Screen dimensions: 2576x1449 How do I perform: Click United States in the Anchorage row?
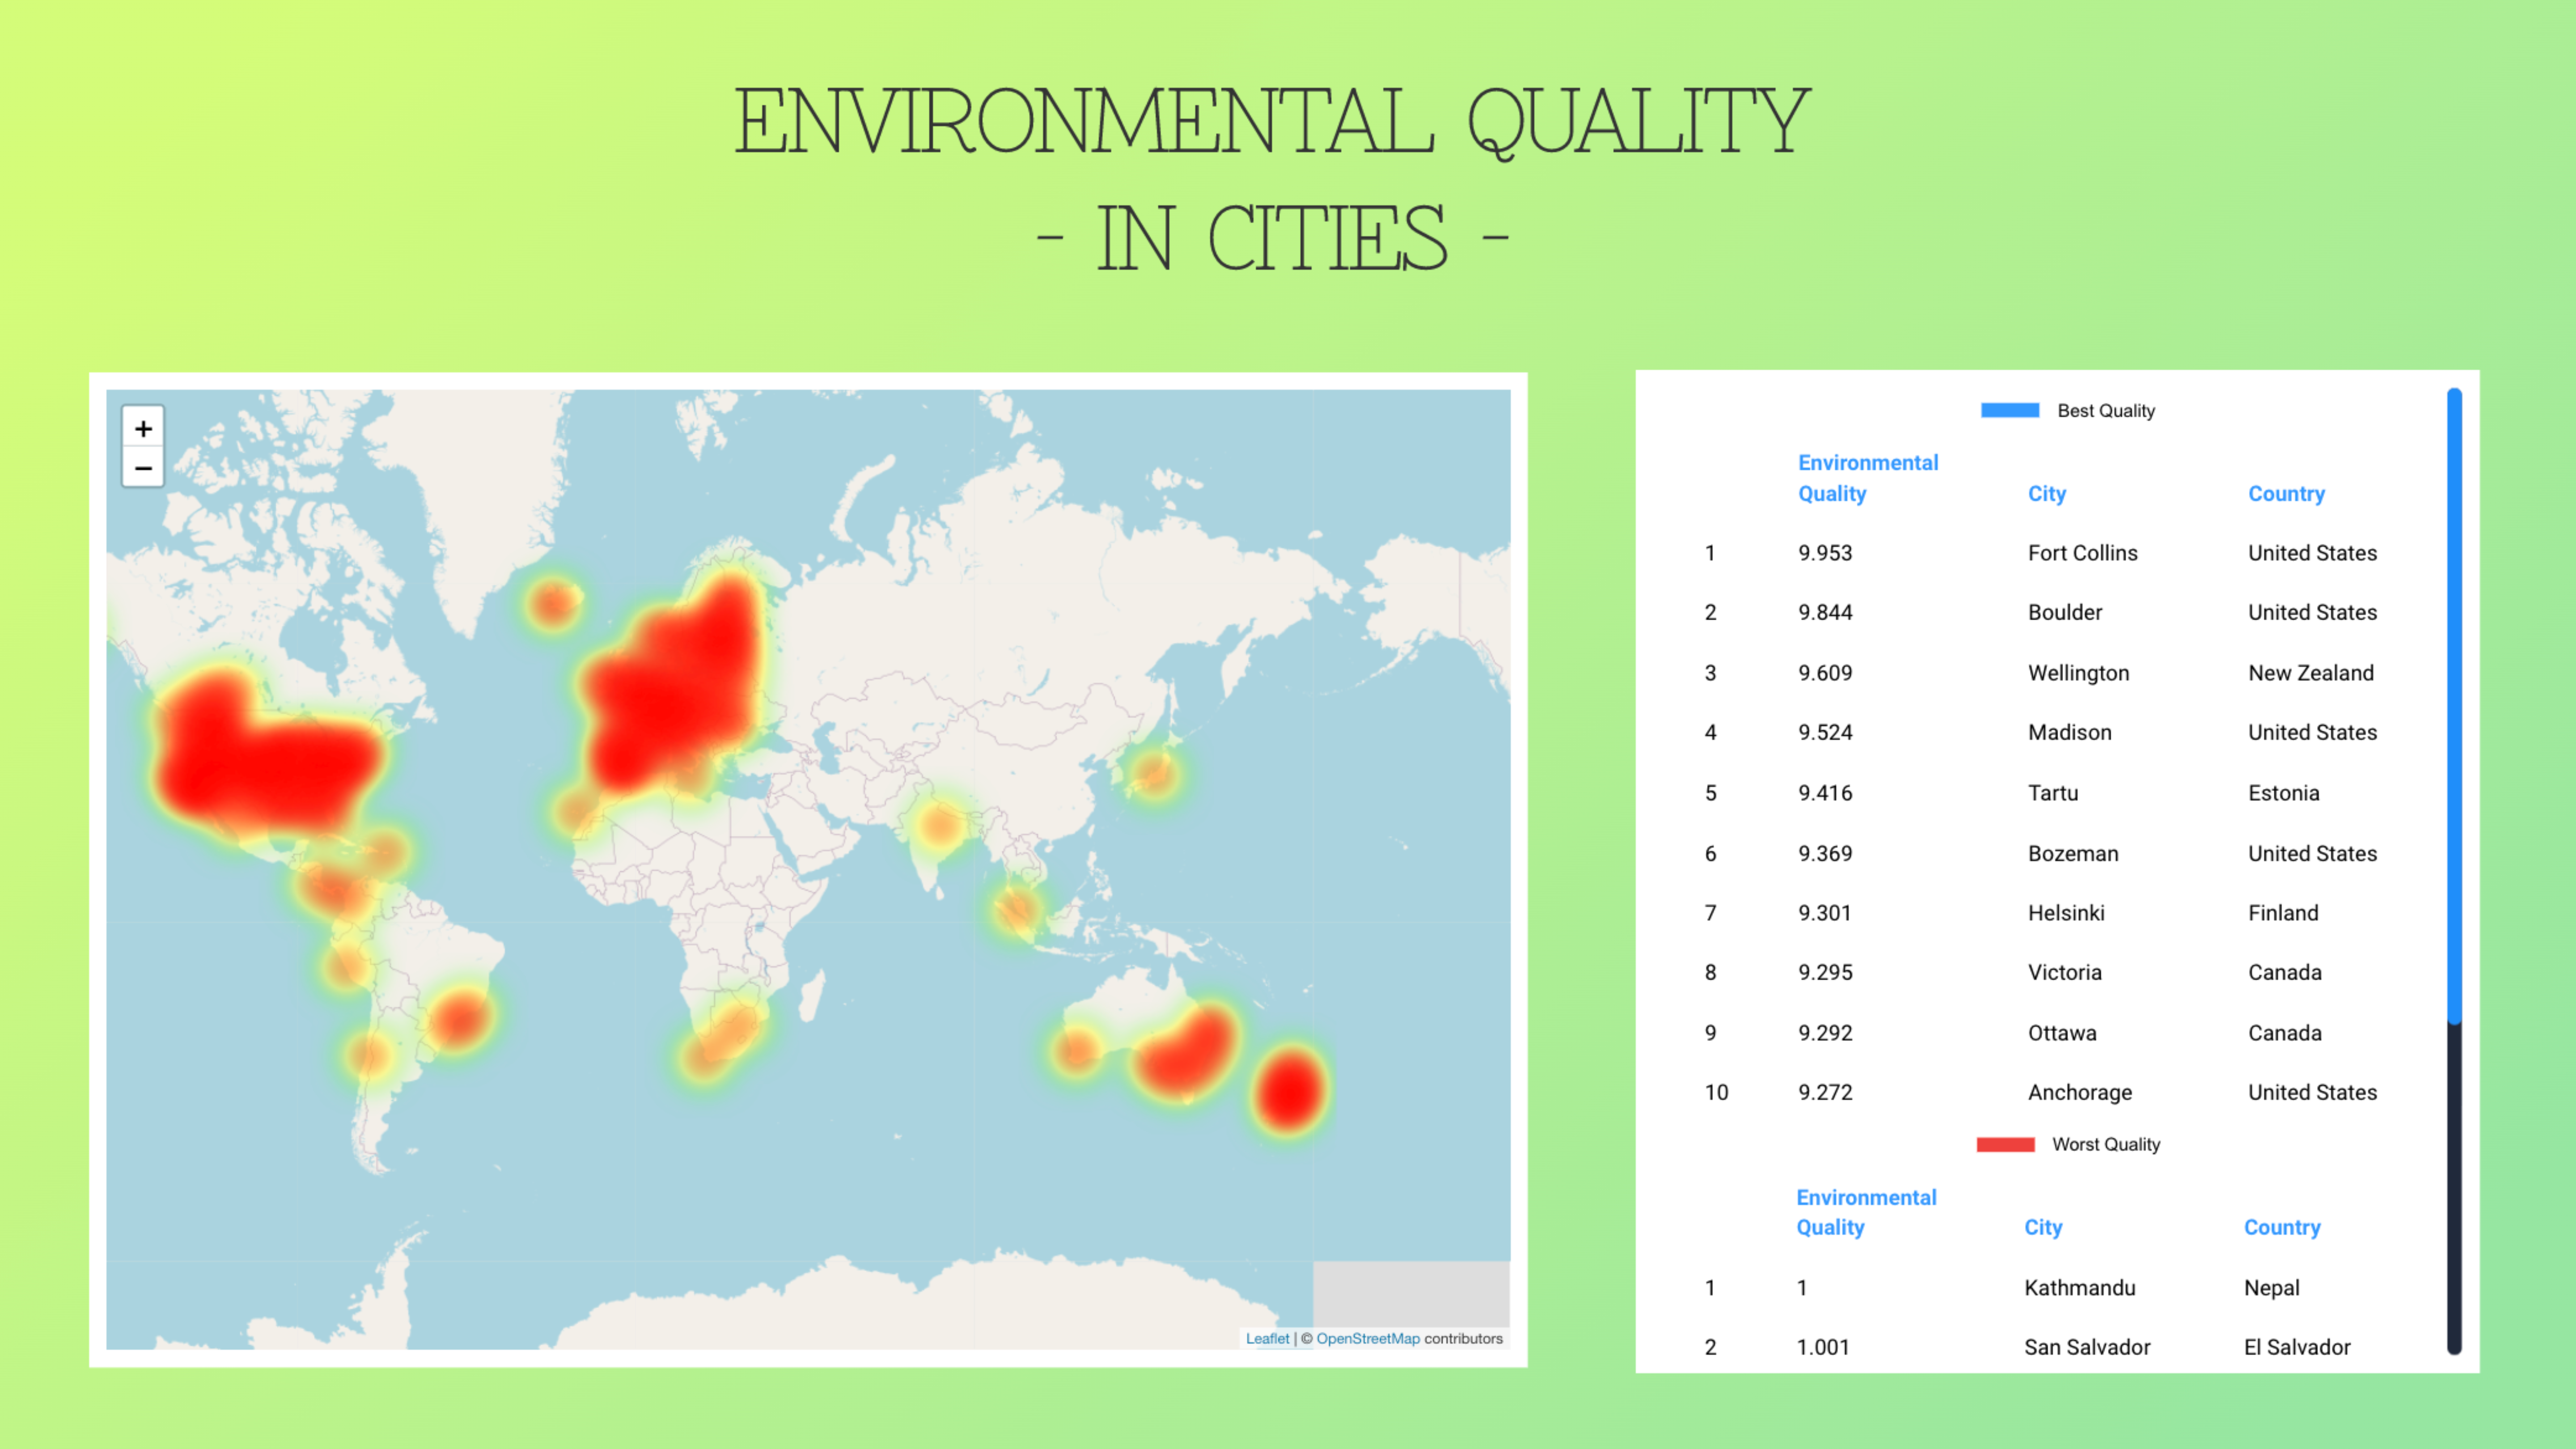pyautogui.click(x=2312, y=1092)
